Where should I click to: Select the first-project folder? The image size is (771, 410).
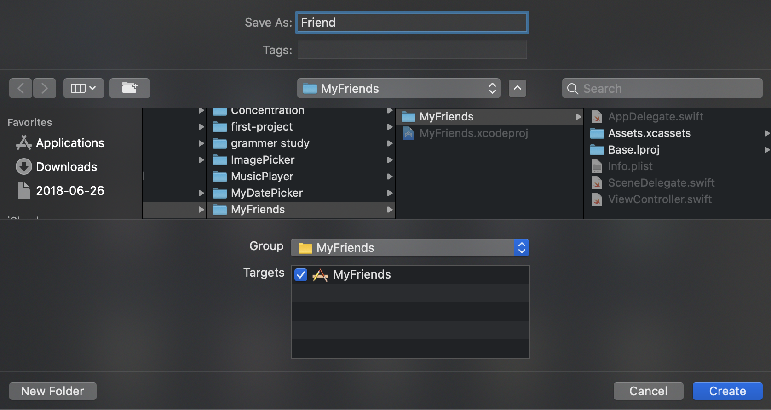[x=301, y=127]
